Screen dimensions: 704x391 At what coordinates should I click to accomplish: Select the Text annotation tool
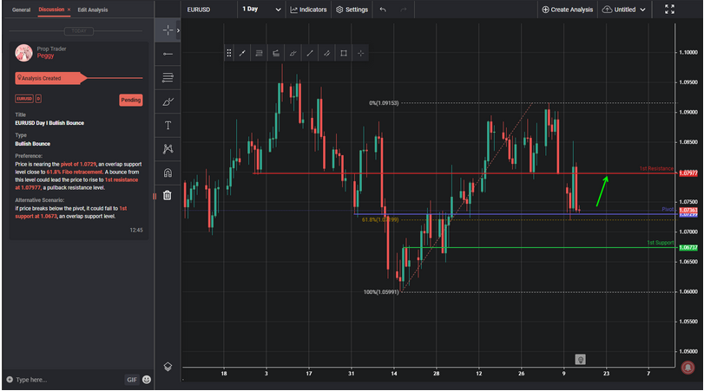point(168,126)
